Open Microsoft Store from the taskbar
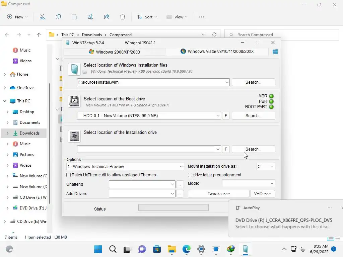Image resolution: width=343 pixels, height=257 pixels. 157,249
